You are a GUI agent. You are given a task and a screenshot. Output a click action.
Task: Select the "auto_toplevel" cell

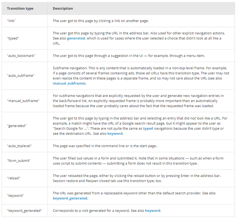(x=25, y=146)
